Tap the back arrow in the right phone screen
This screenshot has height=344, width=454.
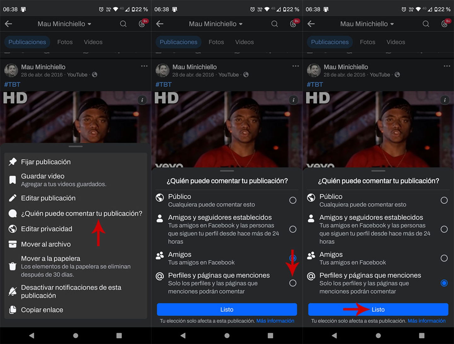click(x=311, y=24)
